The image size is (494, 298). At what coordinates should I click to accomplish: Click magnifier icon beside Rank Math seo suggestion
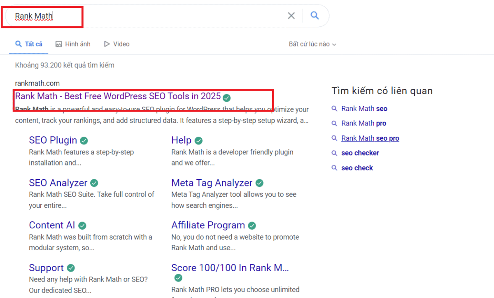[334, 109]
